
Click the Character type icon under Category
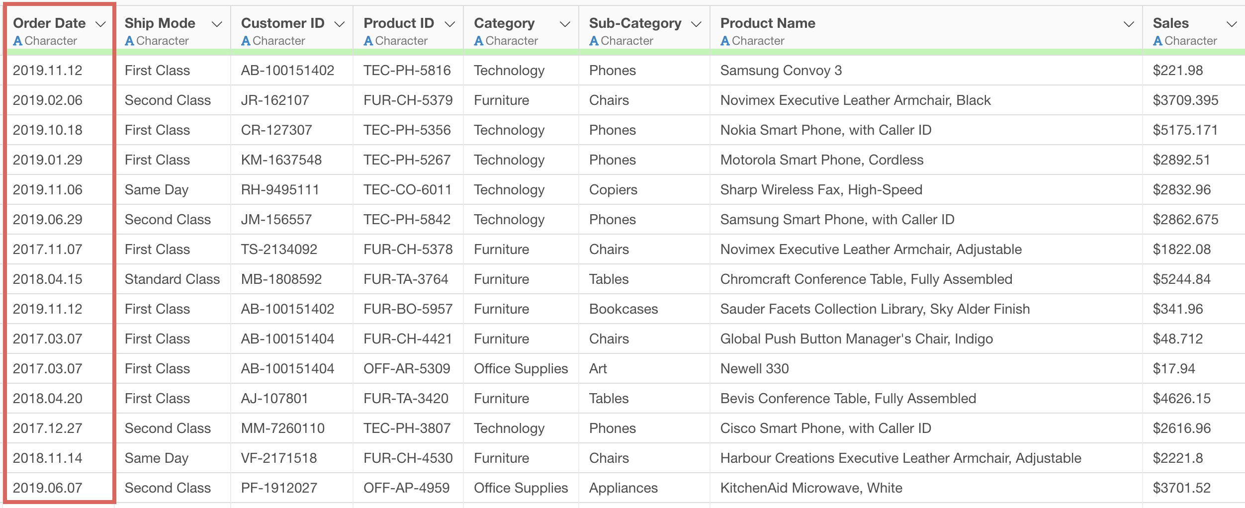(x=478, y=41)
